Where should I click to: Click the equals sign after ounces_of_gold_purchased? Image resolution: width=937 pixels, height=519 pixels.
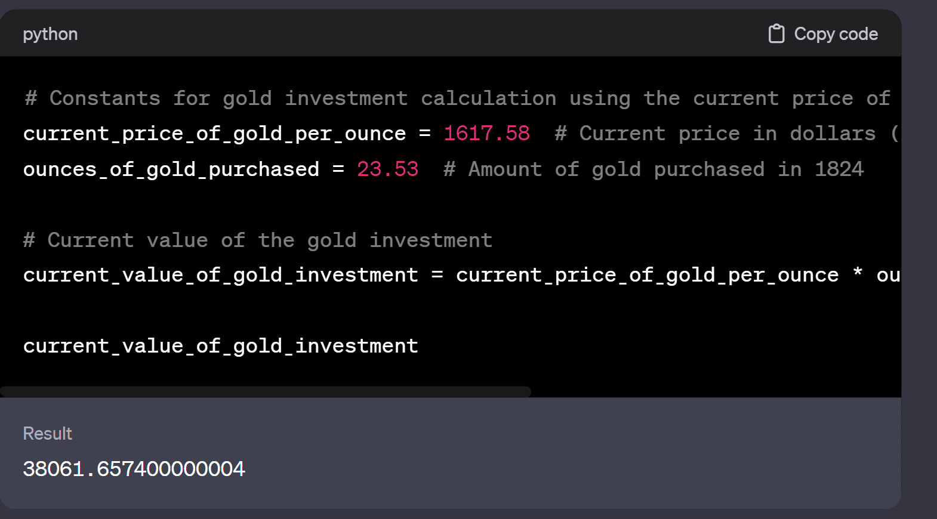pos(338,169)
